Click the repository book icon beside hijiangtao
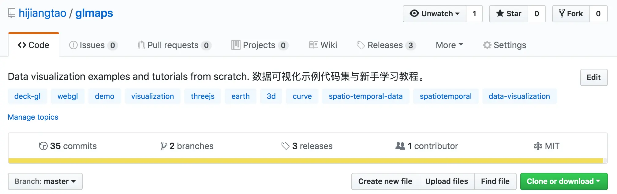617x194 pixels. [12, 13]
